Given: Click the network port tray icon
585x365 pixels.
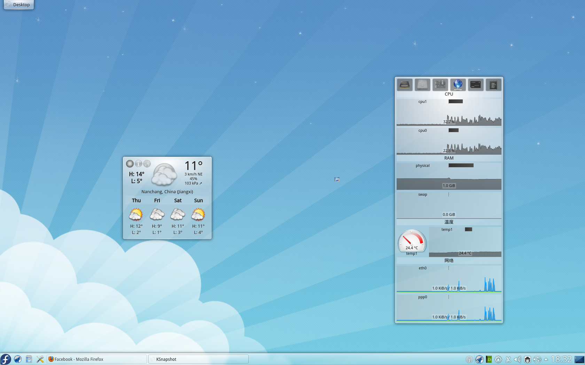Looking at the screenshot, I should (528, 359).
